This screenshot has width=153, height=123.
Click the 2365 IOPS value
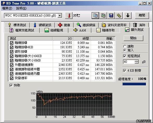pyautogui.click(x=65, y=74)
